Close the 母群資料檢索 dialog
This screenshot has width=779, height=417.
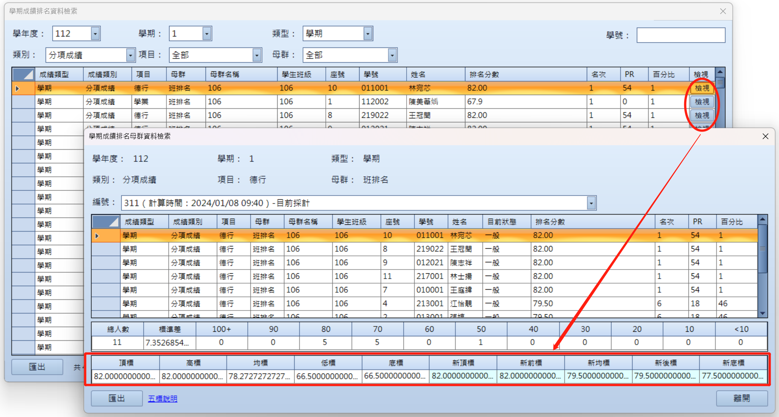(x=765, y=136)
